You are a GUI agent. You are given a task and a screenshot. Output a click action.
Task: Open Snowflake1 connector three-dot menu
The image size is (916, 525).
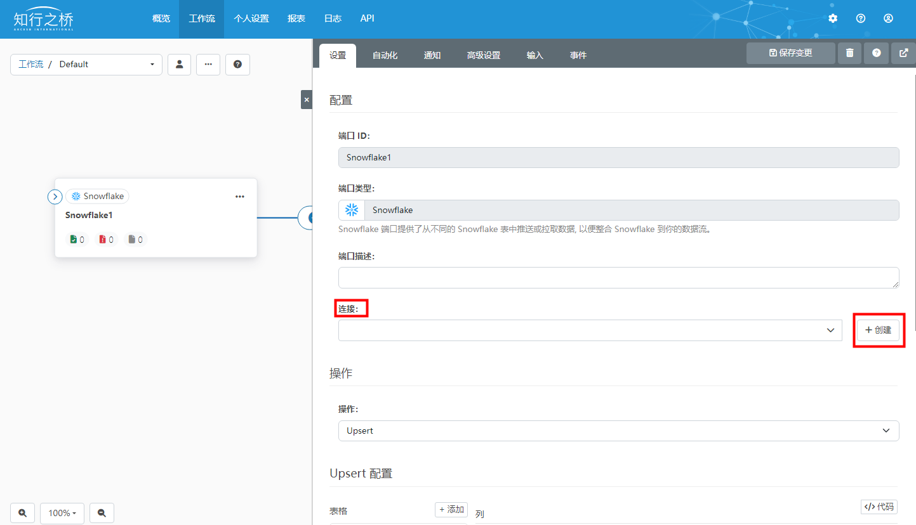240,197
